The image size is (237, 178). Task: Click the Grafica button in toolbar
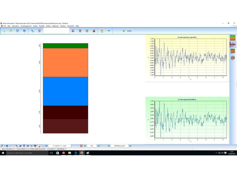click(127, 31)
